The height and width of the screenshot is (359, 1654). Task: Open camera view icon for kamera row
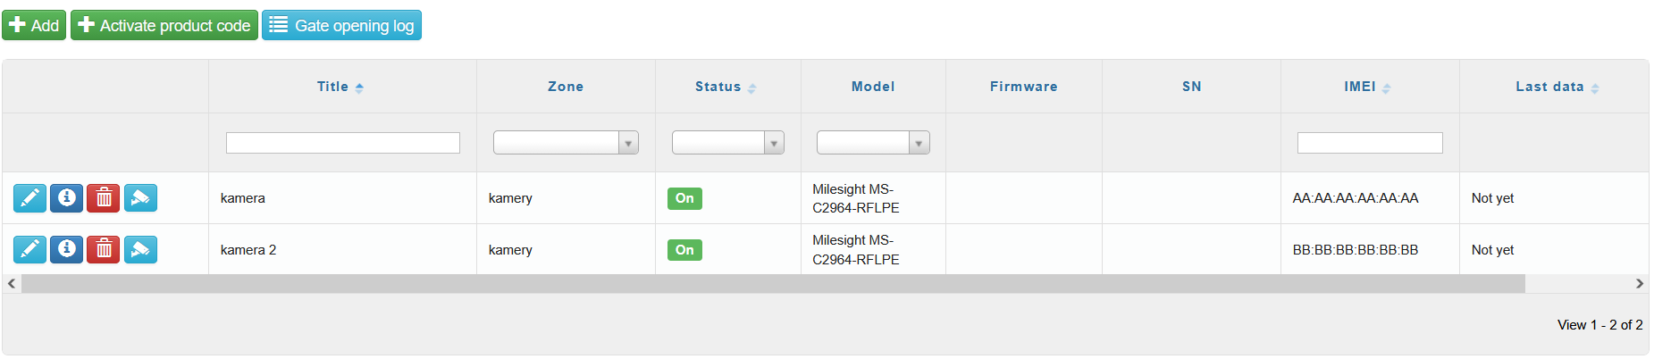(140, 197)
